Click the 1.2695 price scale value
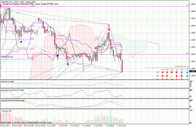Screen dimensions: 196x127 point(193,4)
